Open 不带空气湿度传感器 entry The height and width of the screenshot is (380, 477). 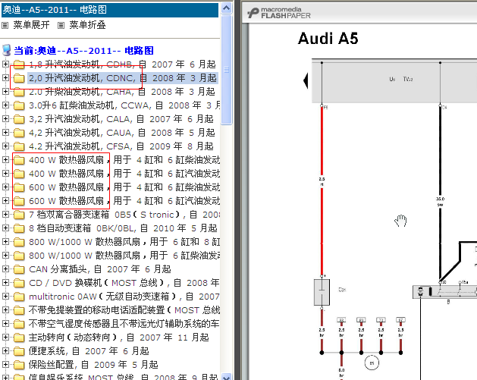click(x=124, y=324)
